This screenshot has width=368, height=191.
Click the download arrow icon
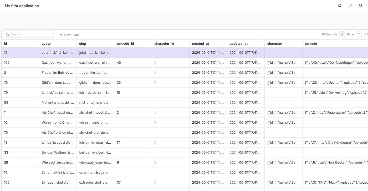coord(61,34)
